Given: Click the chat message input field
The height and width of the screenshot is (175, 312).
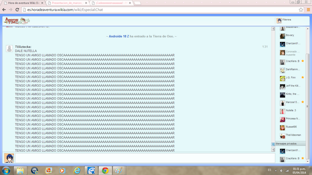Looking at the screenshot, I should pos(145,158).
